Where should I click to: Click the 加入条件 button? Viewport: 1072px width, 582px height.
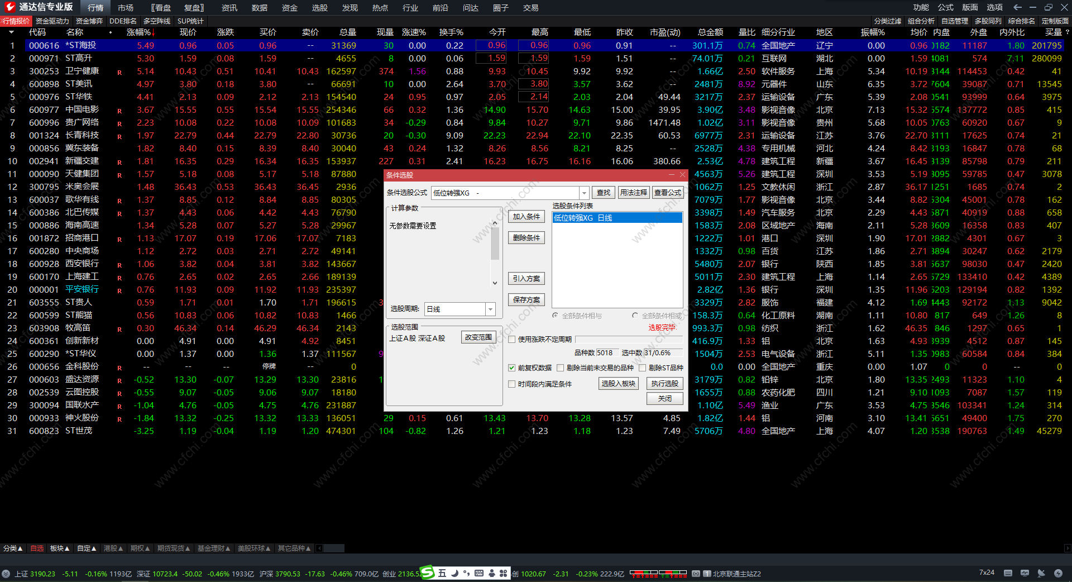[527, 217]
